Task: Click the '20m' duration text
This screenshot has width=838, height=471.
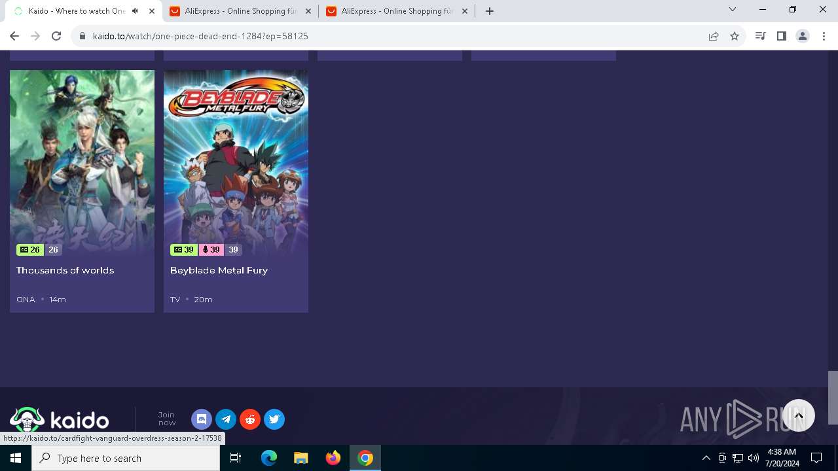Action: (x=203, y=300)
